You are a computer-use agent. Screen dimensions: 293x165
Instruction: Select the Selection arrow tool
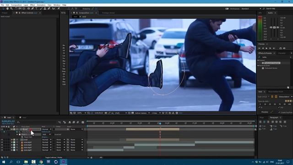tap(3, 9)
